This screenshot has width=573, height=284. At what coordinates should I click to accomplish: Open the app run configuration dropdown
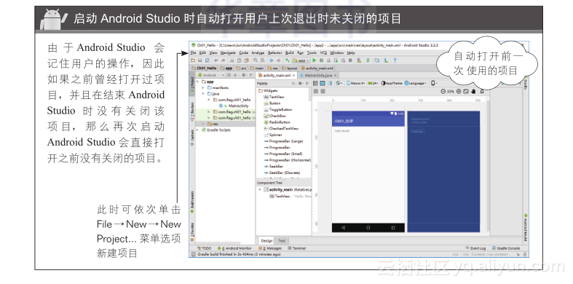[301, 60]
